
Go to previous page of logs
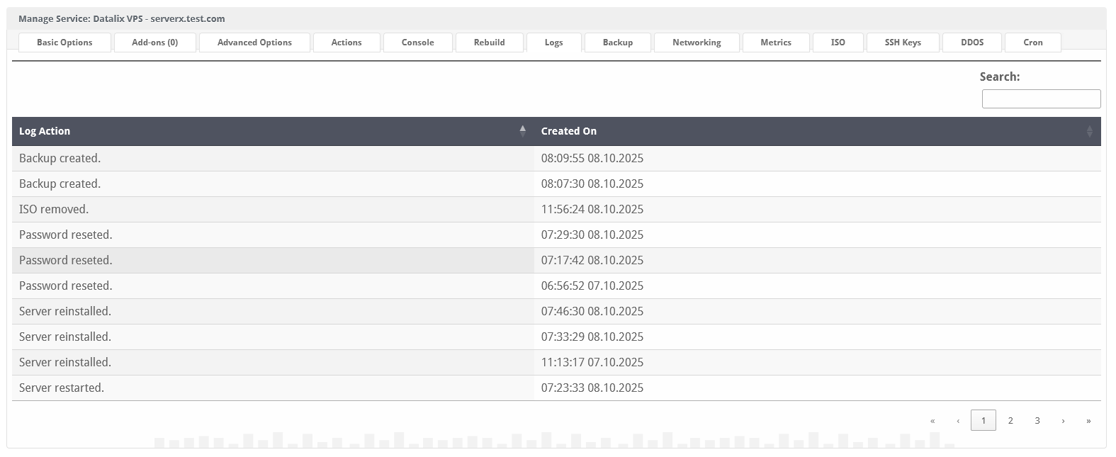(958, 421)
